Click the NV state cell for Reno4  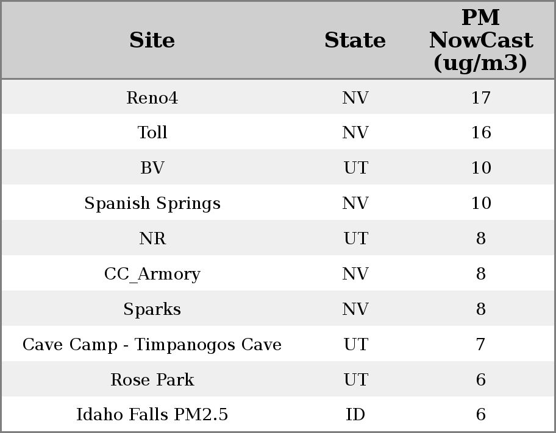coord(355,98)
